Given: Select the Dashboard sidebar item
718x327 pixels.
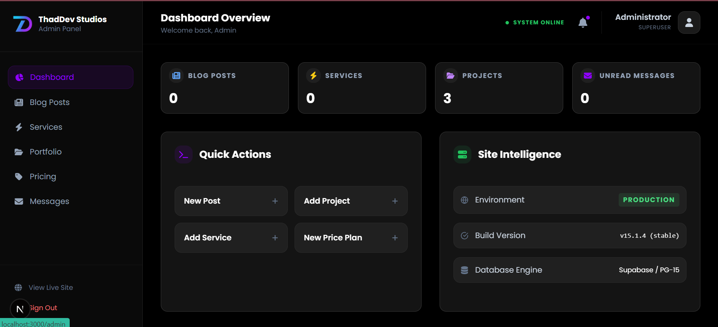Looking at the screenshot, I should point(70,77).
